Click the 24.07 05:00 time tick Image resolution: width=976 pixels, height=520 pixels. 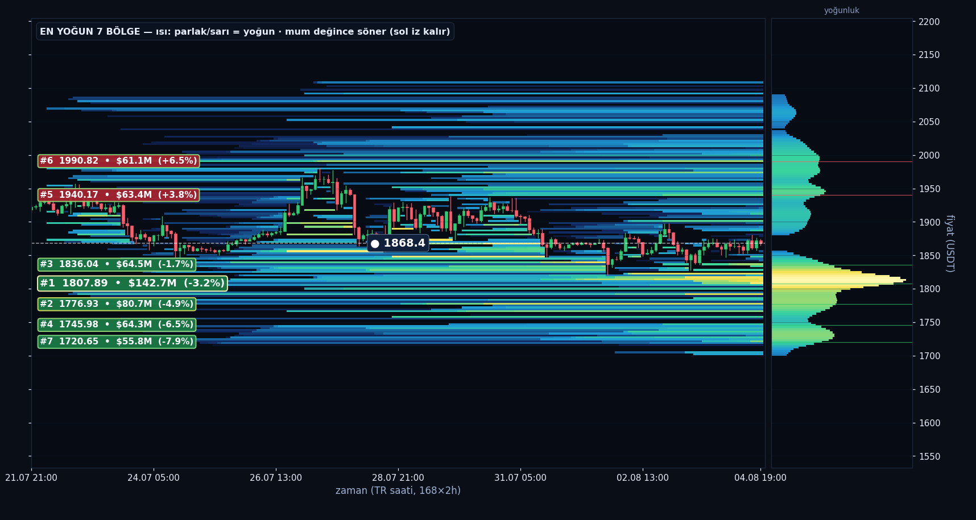[x=154, y=478]
